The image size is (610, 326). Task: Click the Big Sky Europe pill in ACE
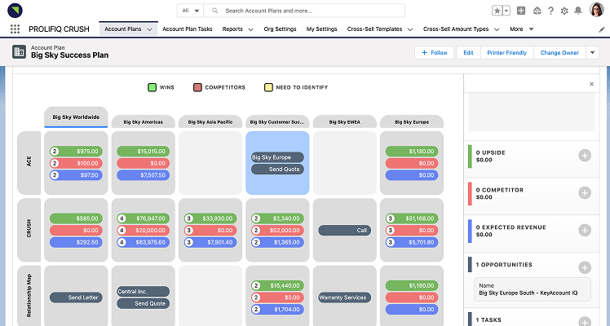pyautogui.click(x=277, y=157)
